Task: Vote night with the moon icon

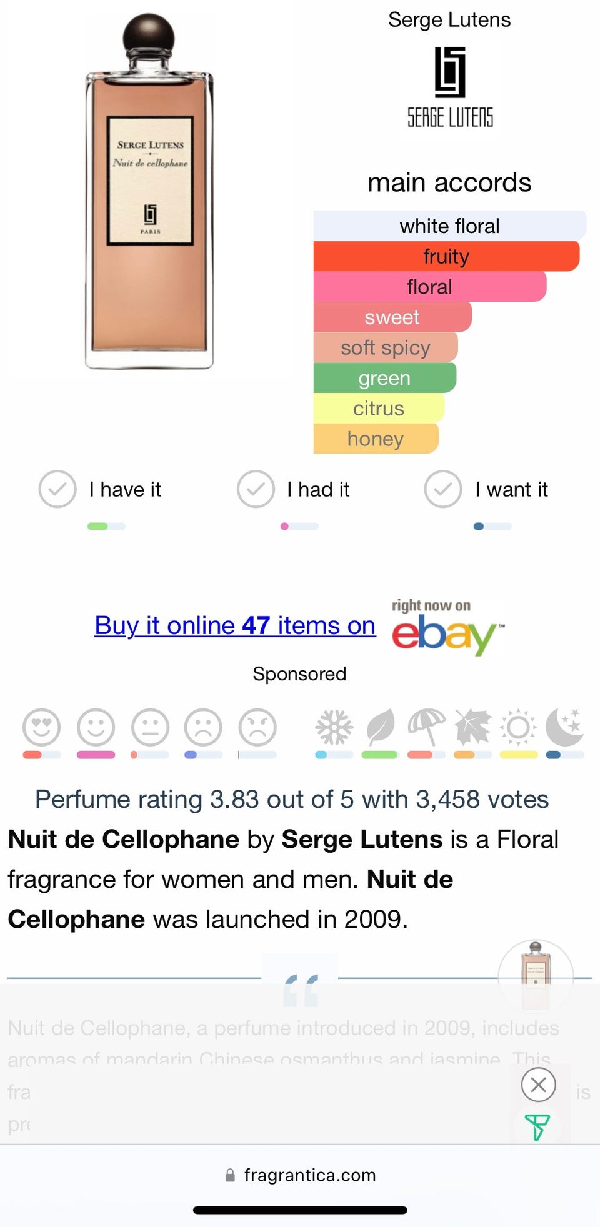Action: 564,727
